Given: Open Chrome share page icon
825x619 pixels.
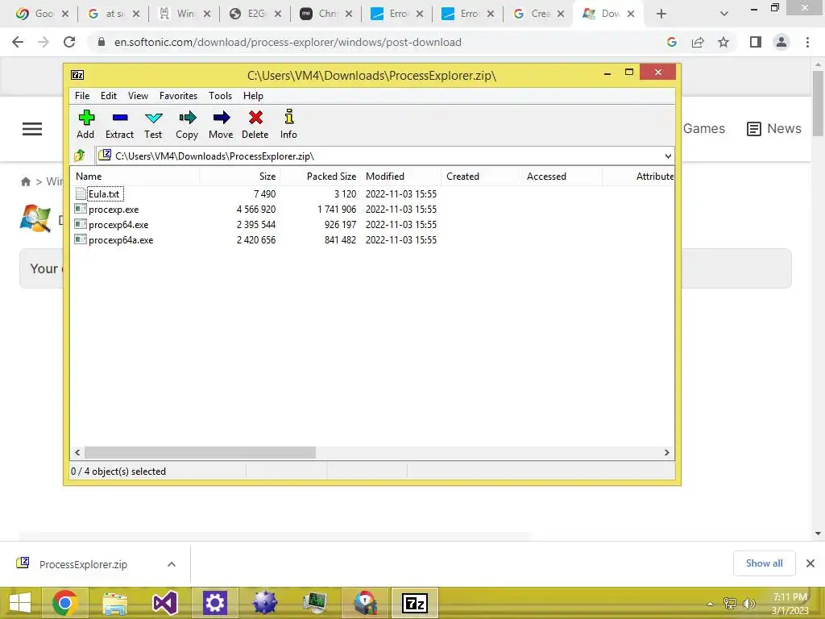Looking at the screenshot, I should [x=698, y=42].
